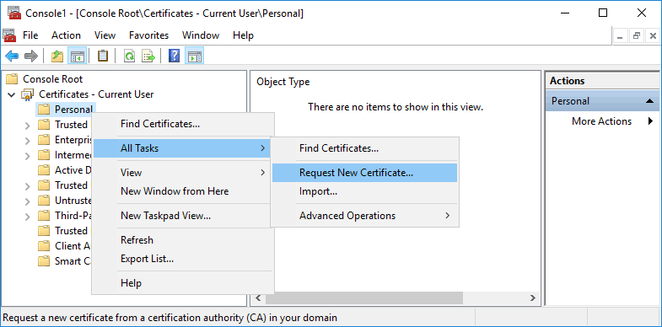Click the Active Directory folder icon
This screenshot has height=327, width=662.
44,170
